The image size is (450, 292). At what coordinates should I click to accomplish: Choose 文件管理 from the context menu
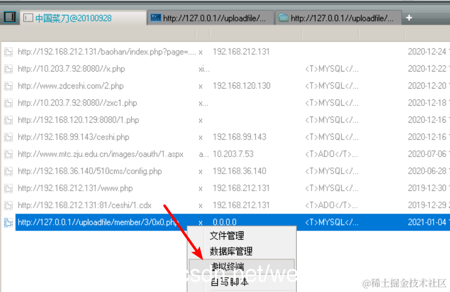tap(227, 236)
